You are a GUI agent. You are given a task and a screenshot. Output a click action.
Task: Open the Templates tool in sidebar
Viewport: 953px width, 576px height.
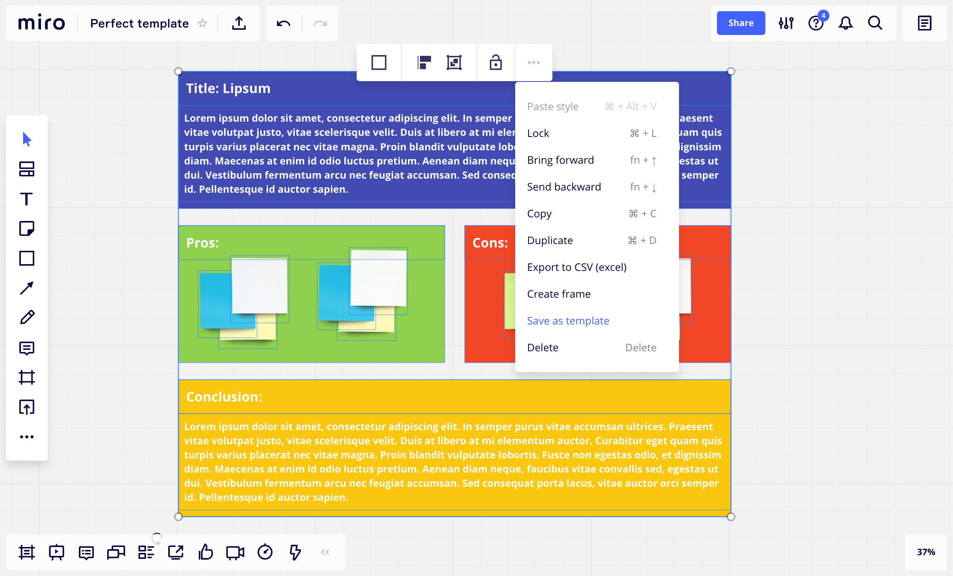pyautogui.click(x=27, y=169)
